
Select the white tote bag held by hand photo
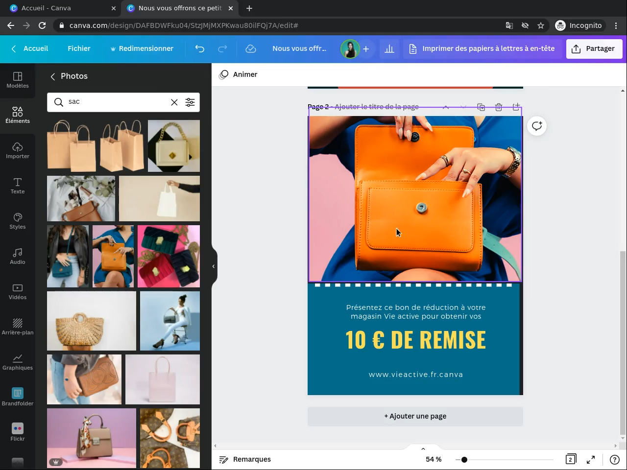point(159,199)
